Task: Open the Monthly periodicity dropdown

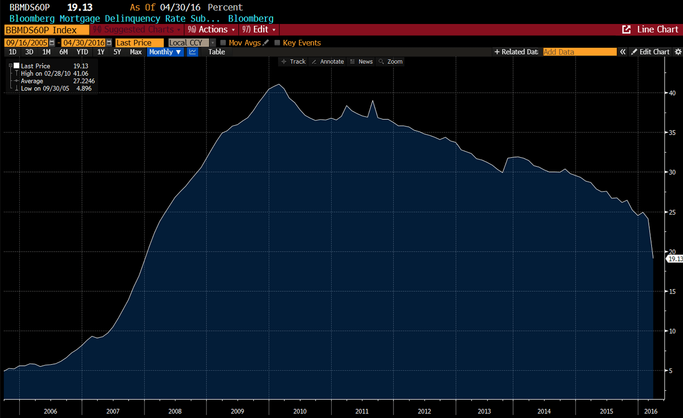Action: [166, 52]
